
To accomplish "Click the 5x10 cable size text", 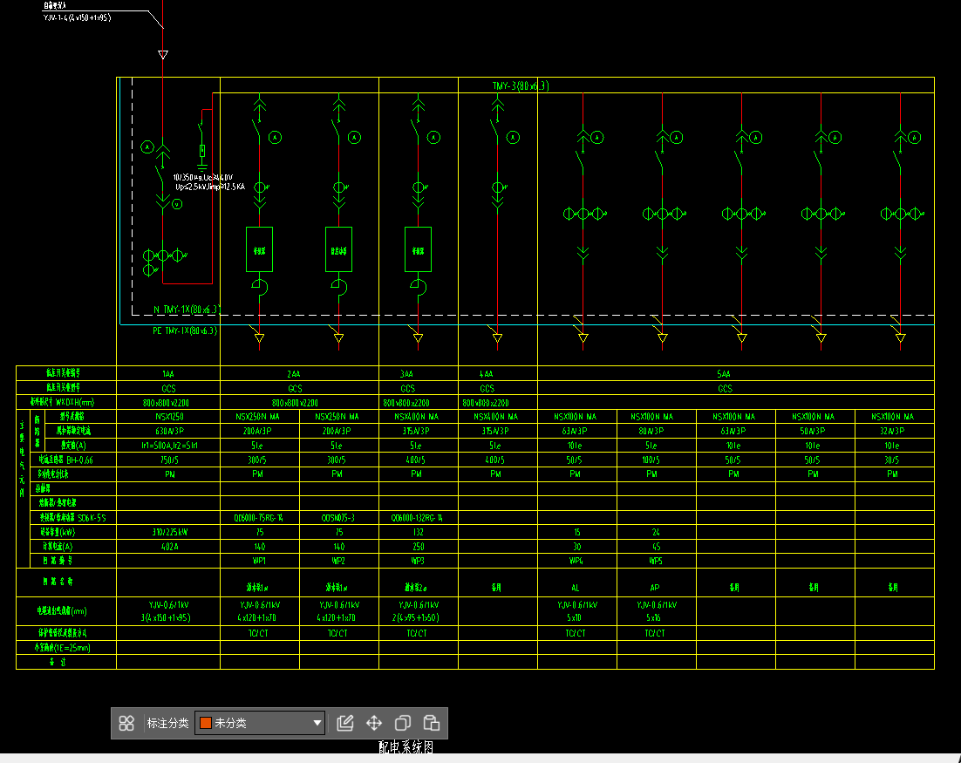I will pos(575,617).
